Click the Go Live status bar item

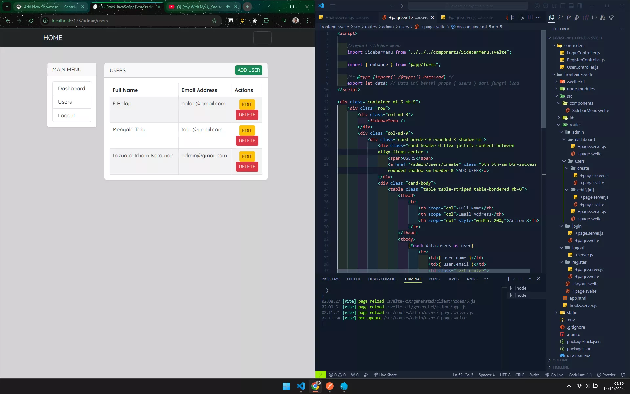click(555, 375)
